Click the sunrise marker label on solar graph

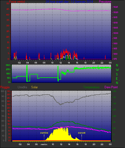pyautogui.click(x=44, y=133)
